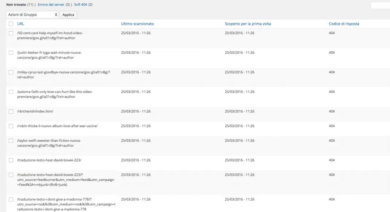Check the 50-cent-cant-help-myself row checkbox
Viewport: 390px width, 212px height.
(x=11, y=33)
